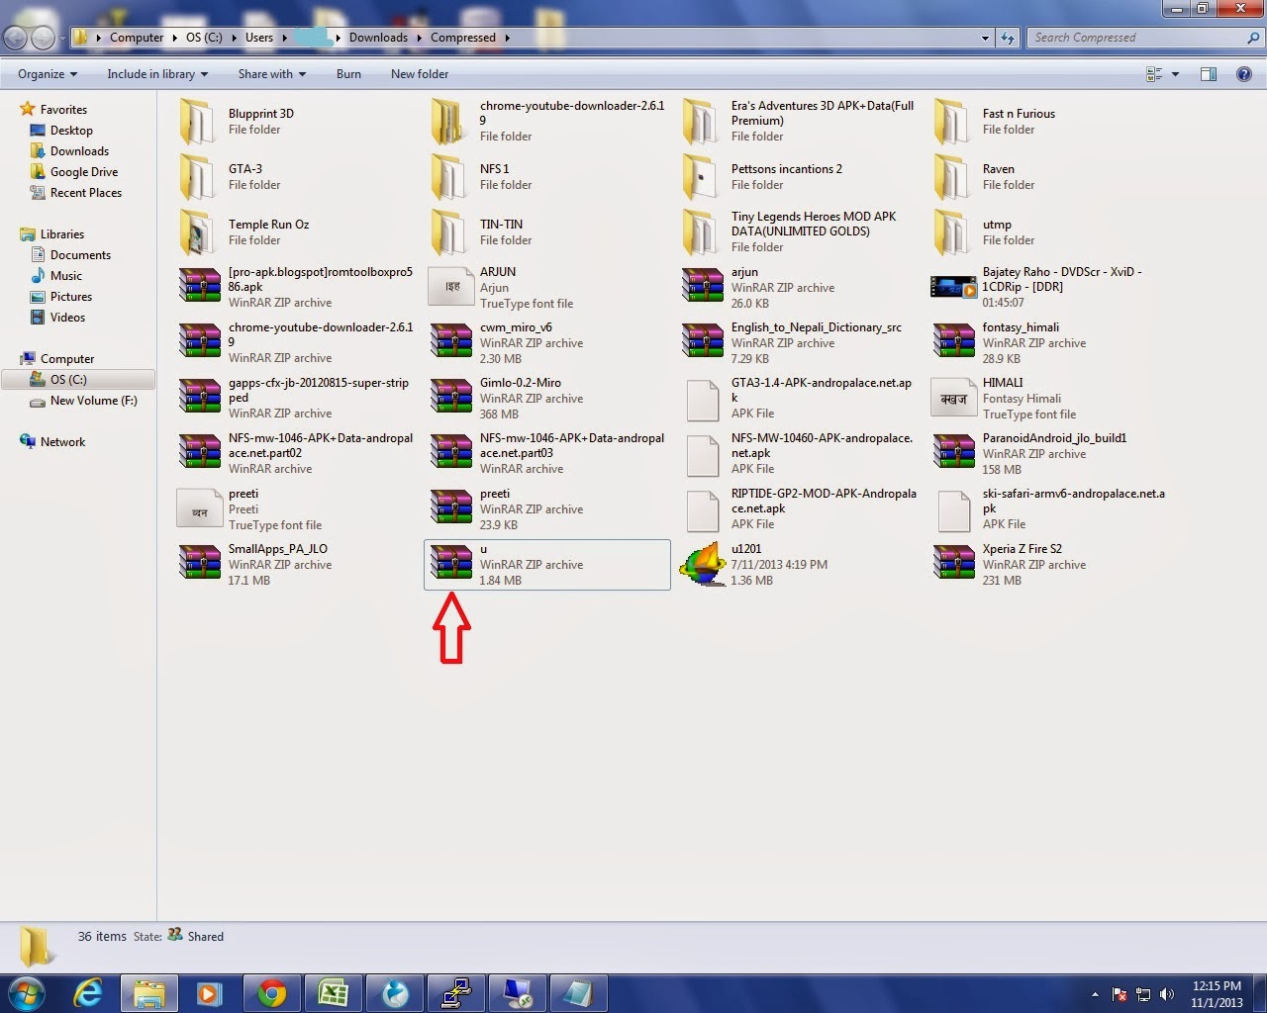1267x1013 pixels.
Task: Show the preview pane icon on the toolbar
Action: pos(1208,73)
